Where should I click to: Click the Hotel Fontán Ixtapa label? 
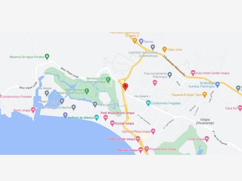tap(122, 139)
